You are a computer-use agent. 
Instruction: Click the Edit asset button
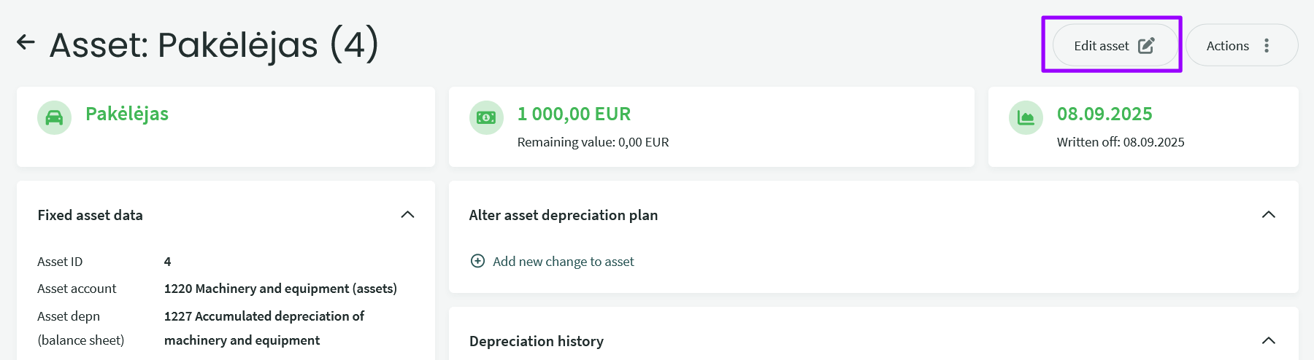(1114, 46)
